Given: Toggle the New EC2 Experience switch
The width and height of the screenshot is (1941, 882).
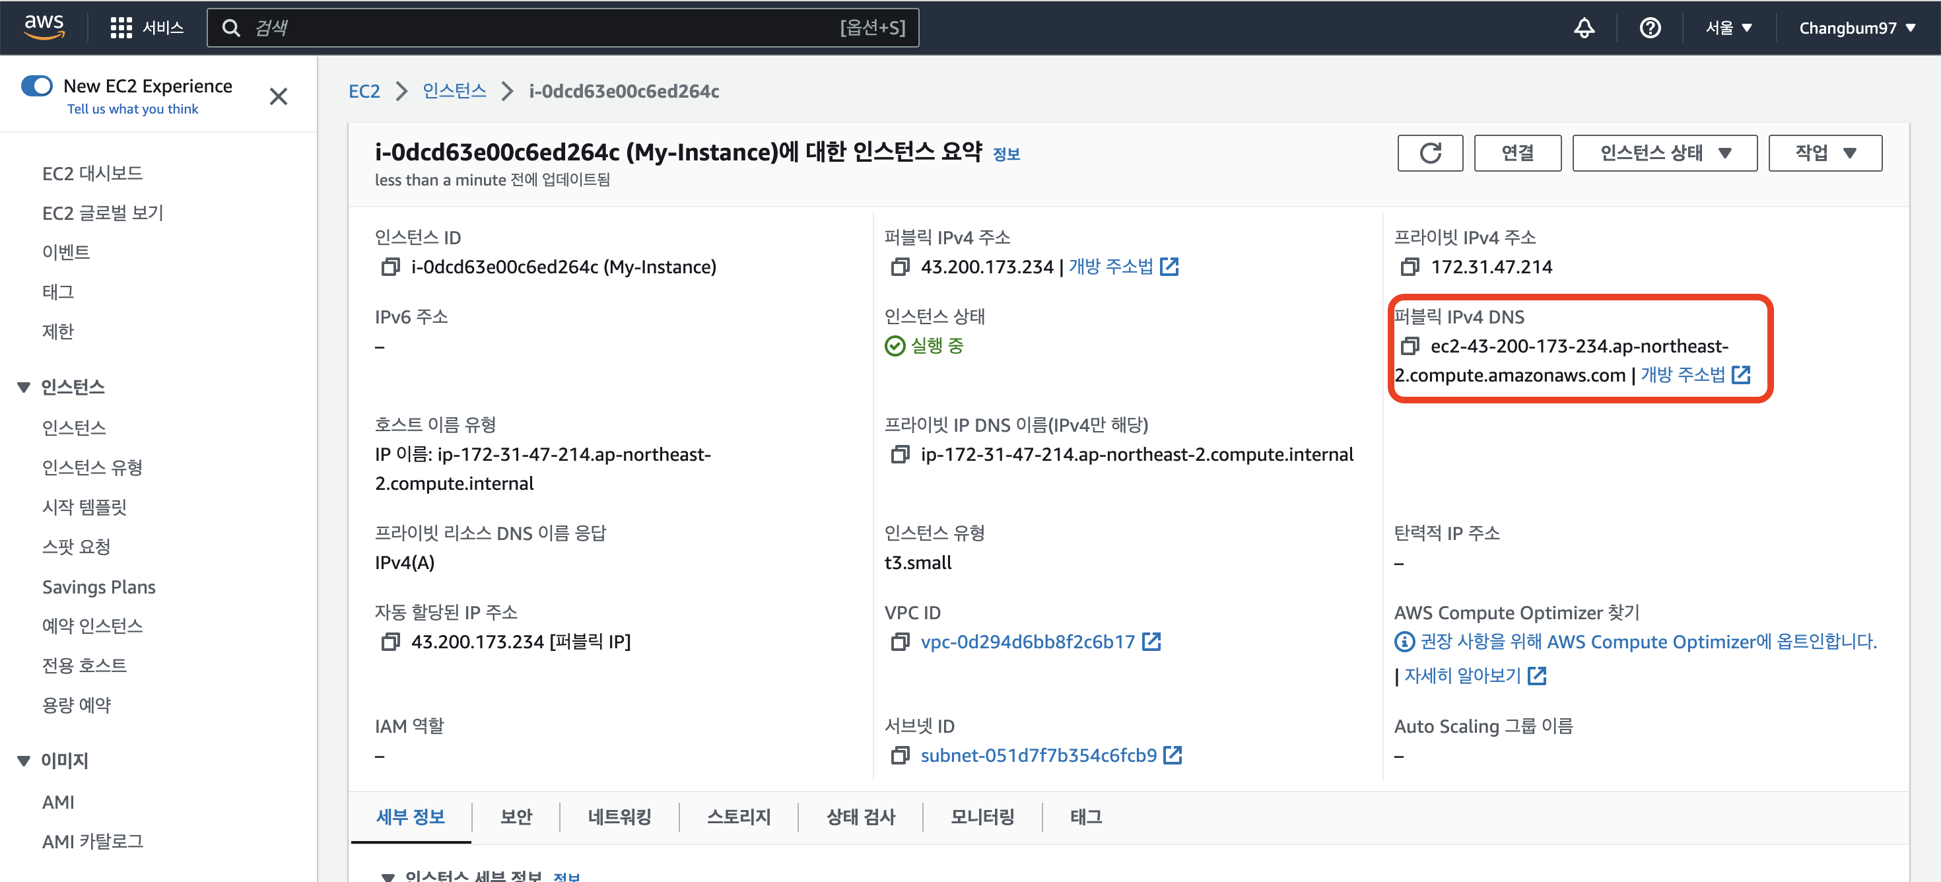Looking at the screenshot, I should tap(37, 86).
